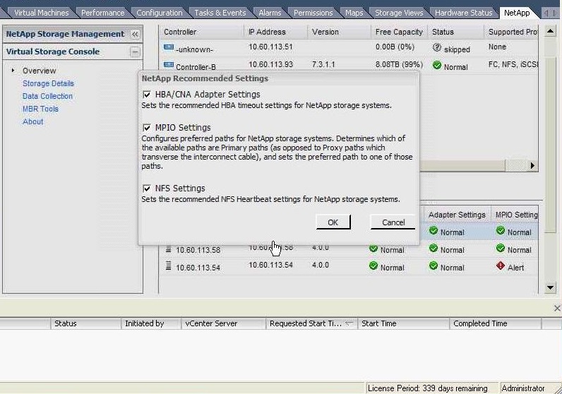Click MPIO Normal icon in highlighted row
The height and width of the screenshot is (394, 562).
click(x=501, y=230)
